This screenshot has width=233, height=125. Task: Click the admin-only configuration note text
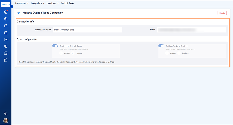(x=66, y=62)
